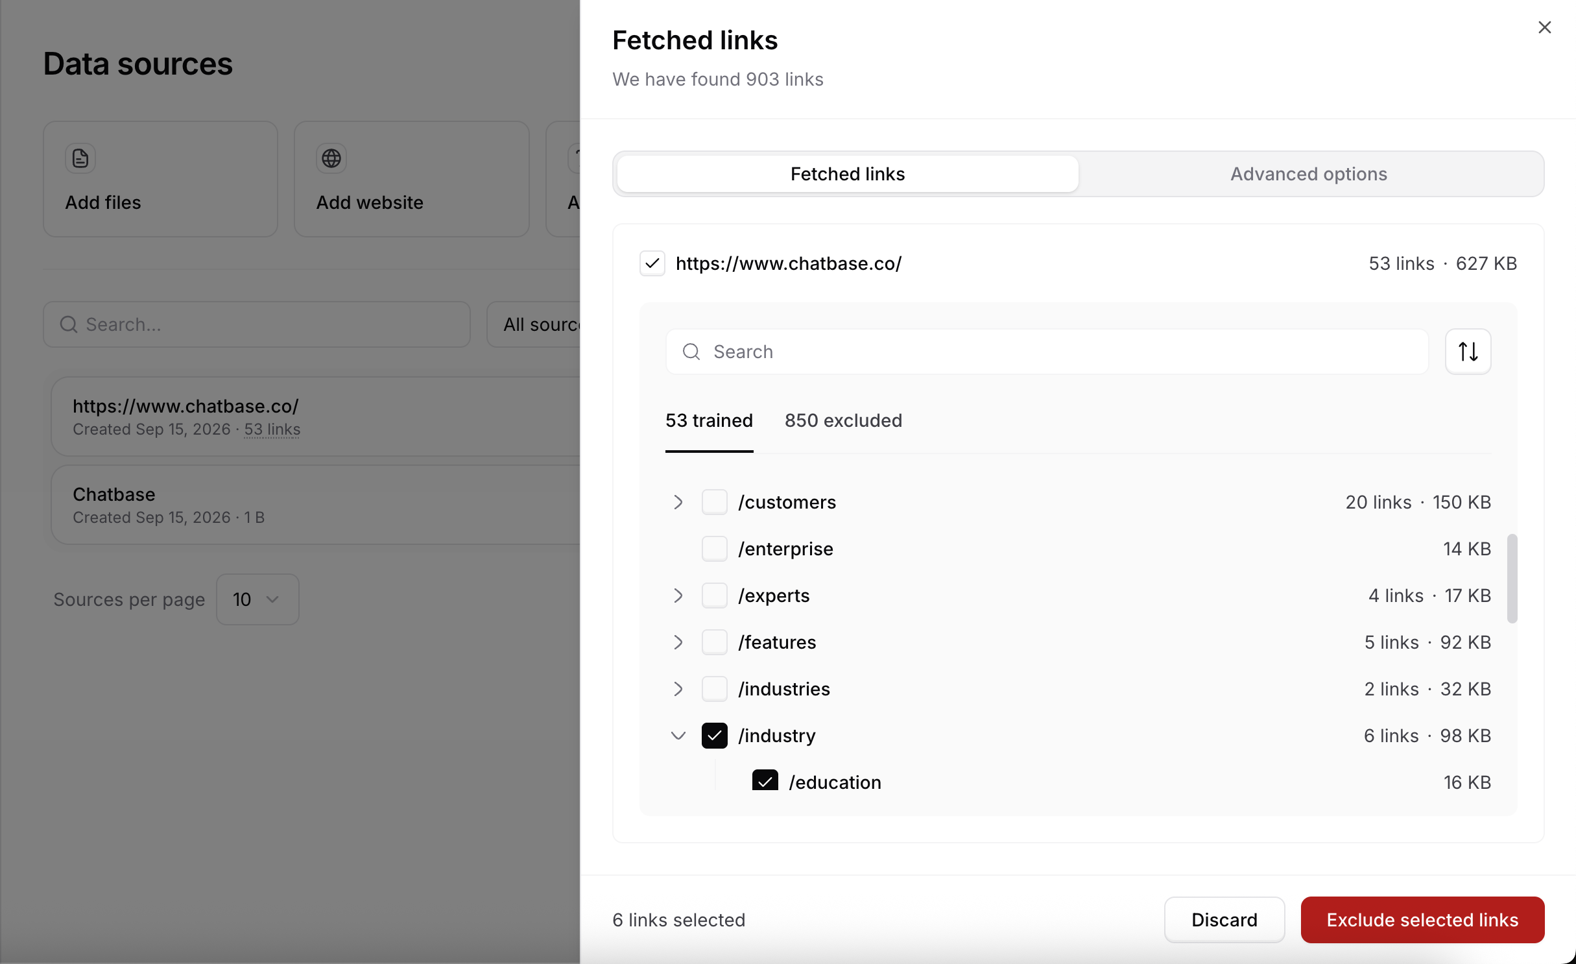
Task: Check the /customers checkbox
Action: (x=714, y=502)
